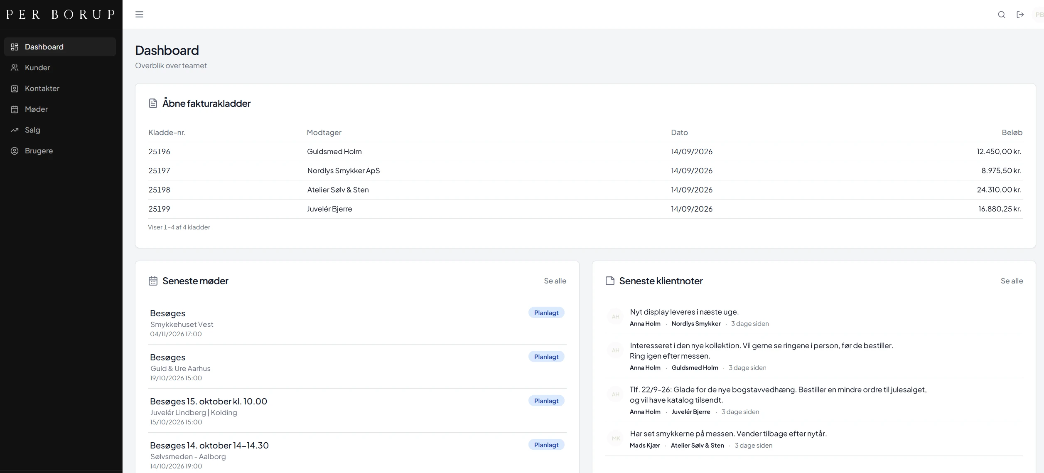Viewport: 1044px width, 473px height.
Task: Click the PER BORUP logo
Action: click(x=61, y=15)
